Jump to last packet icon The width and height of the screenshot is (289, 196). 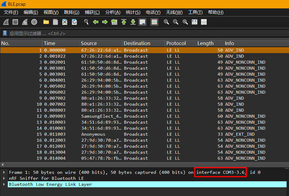[x=133, y=22]
